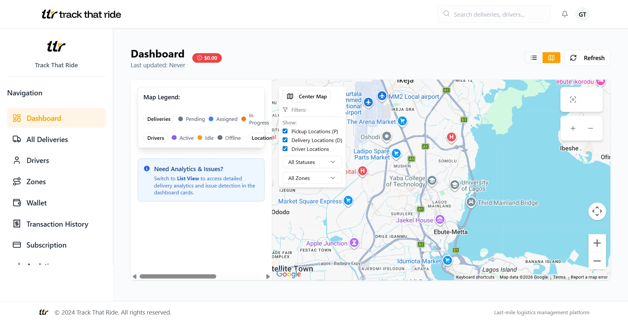Click the map pan camera control
628x323 pixels.
pos(597,211)
